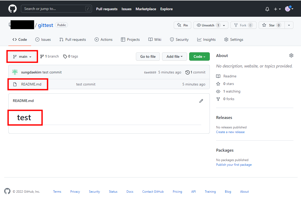The image size is (301, 200).
Task: Open the Add file dropdown
Action: (175, 56)
